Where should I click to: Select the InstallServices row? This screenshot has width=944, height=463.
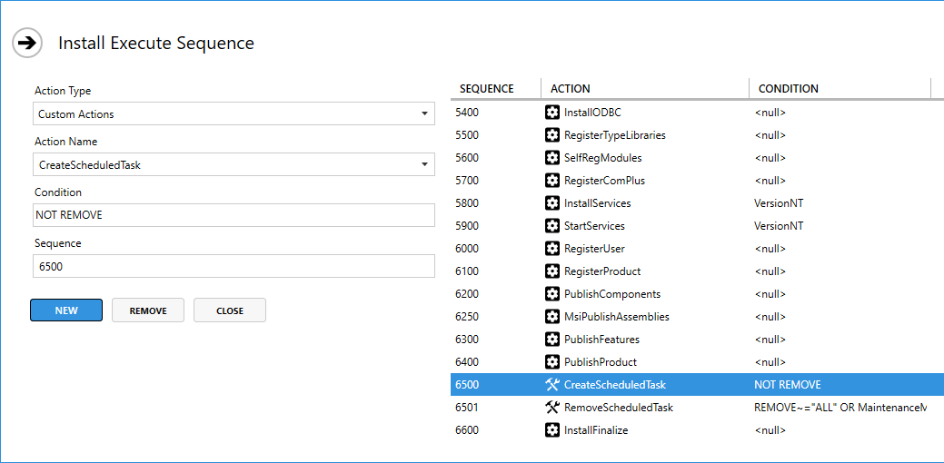pyautogui.click(x=636, y=203)
